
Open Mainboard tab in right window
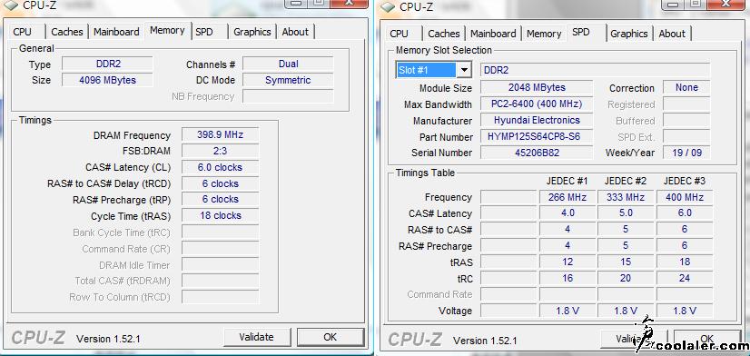coord(493,34)
